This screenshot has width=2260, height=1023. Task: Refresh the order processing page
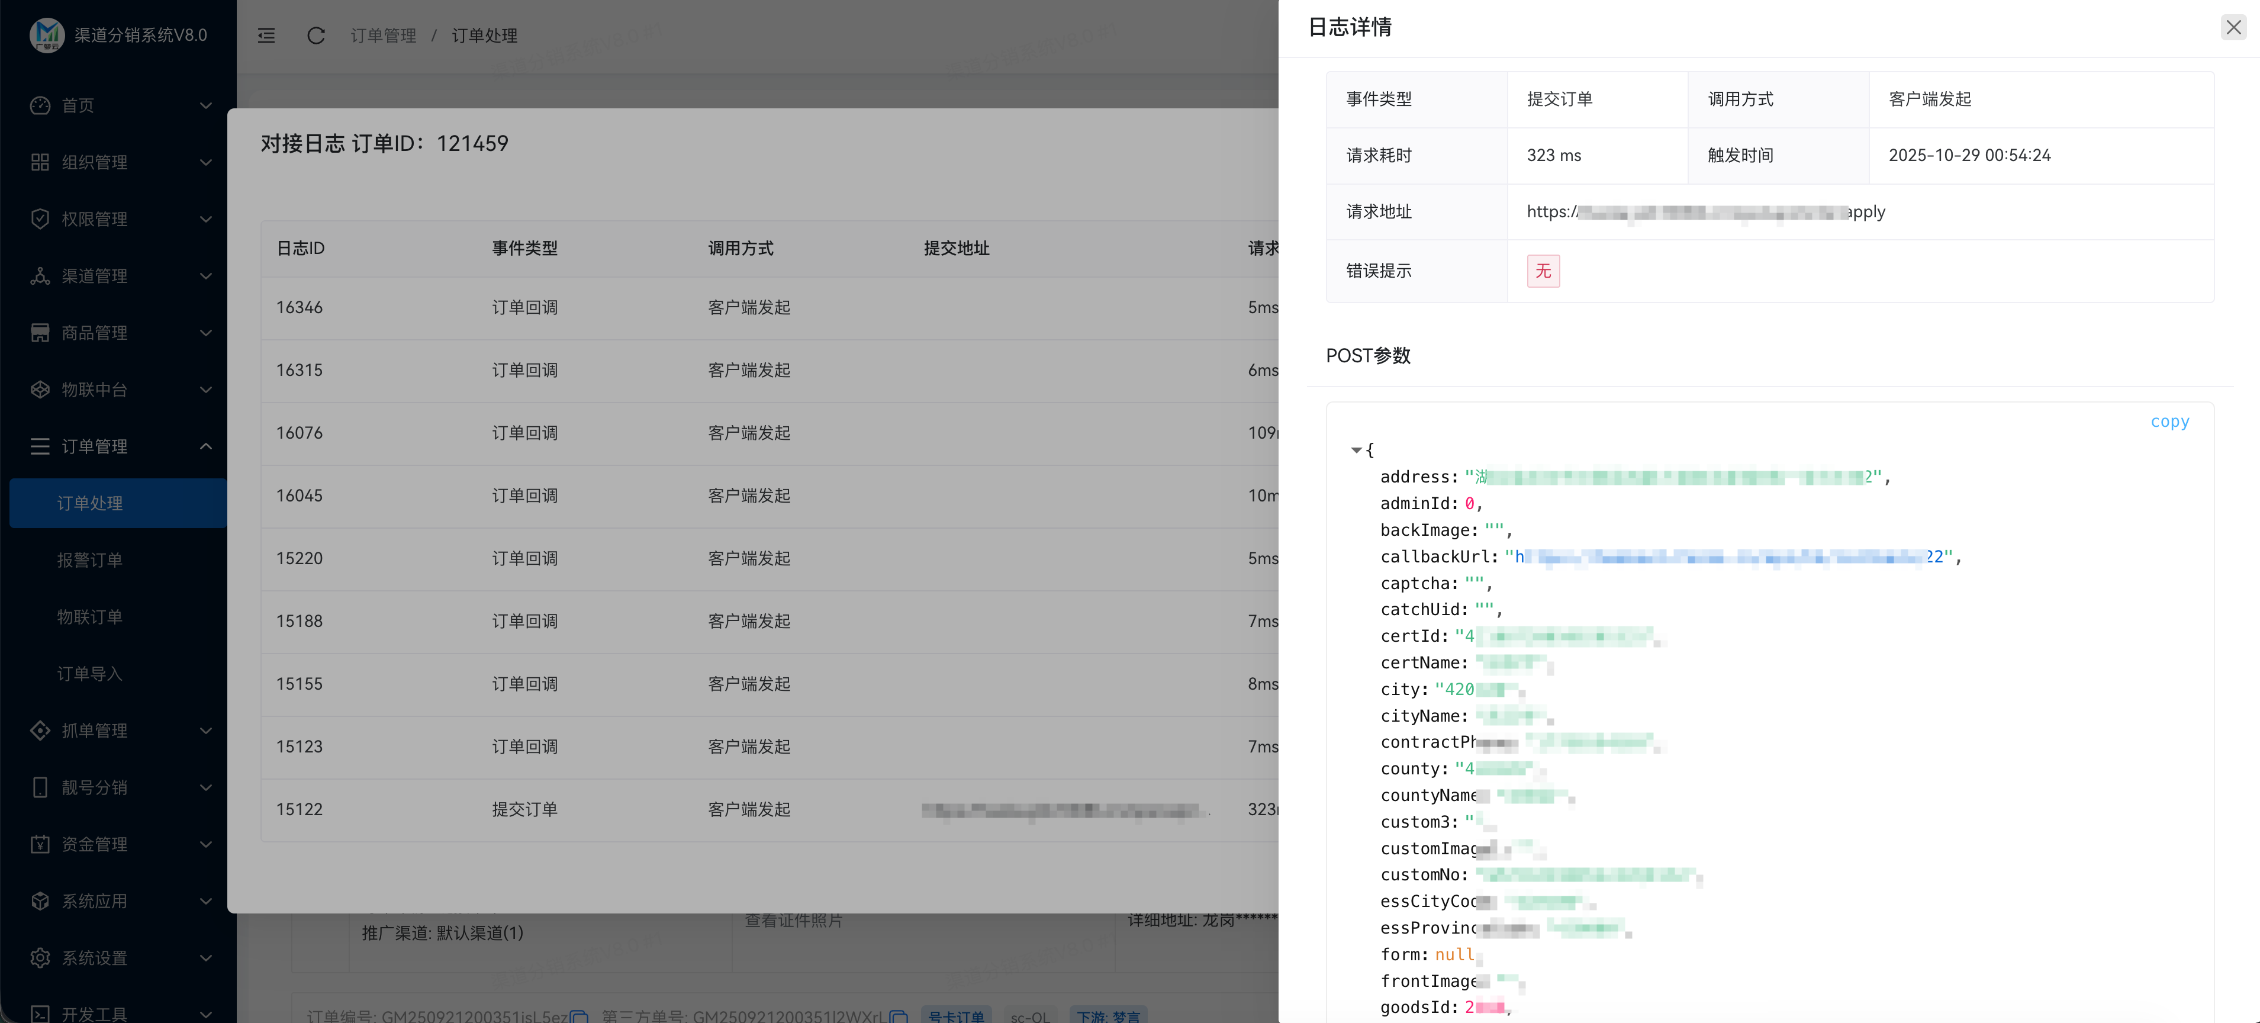tap(316, 36)
